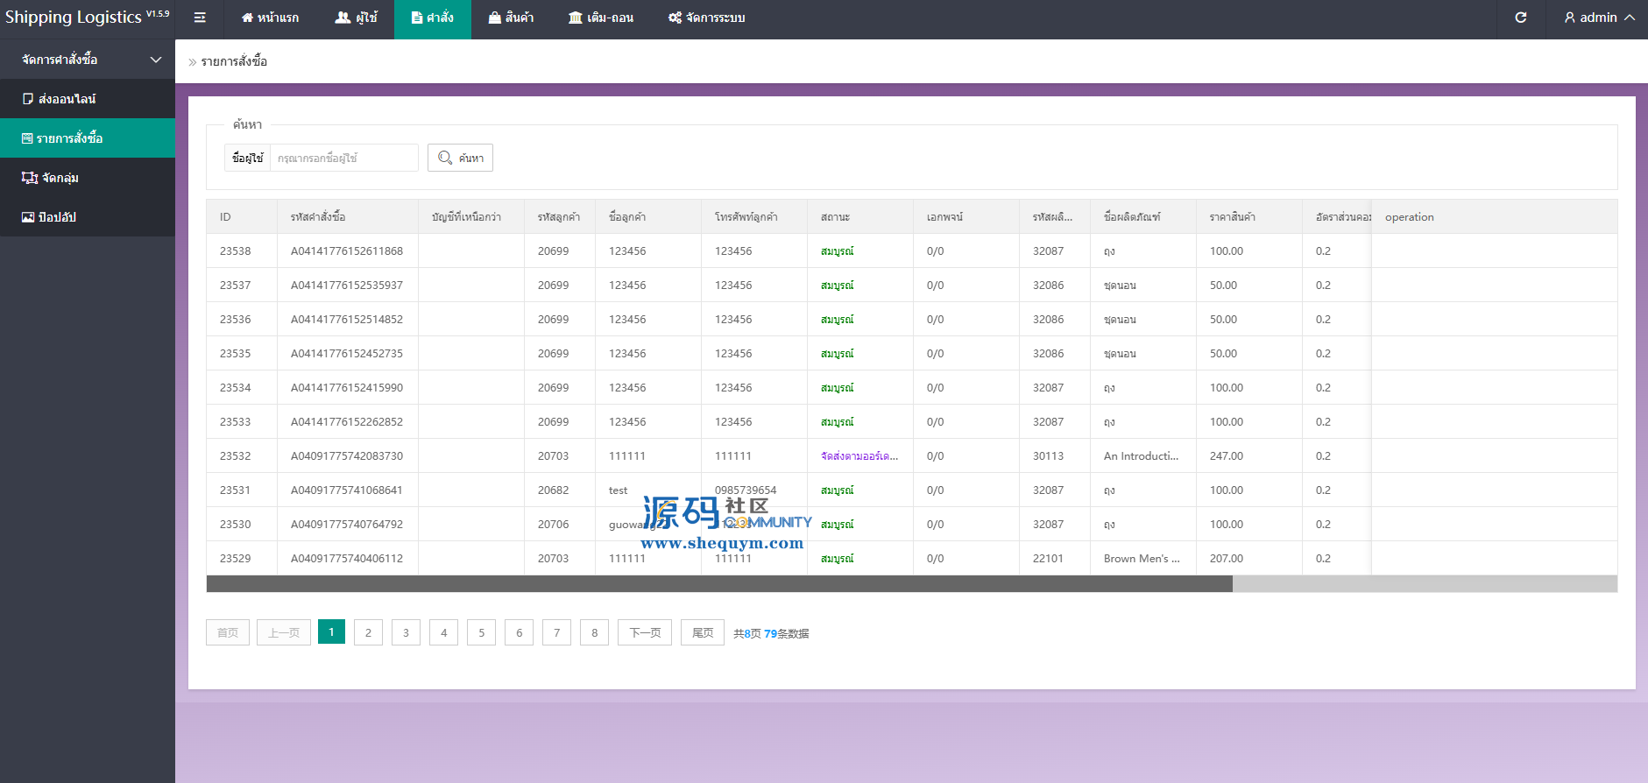Click the home icon in top navigation
The height and width of the screenshot is (783, 1648).
click(x=247, y=18)
